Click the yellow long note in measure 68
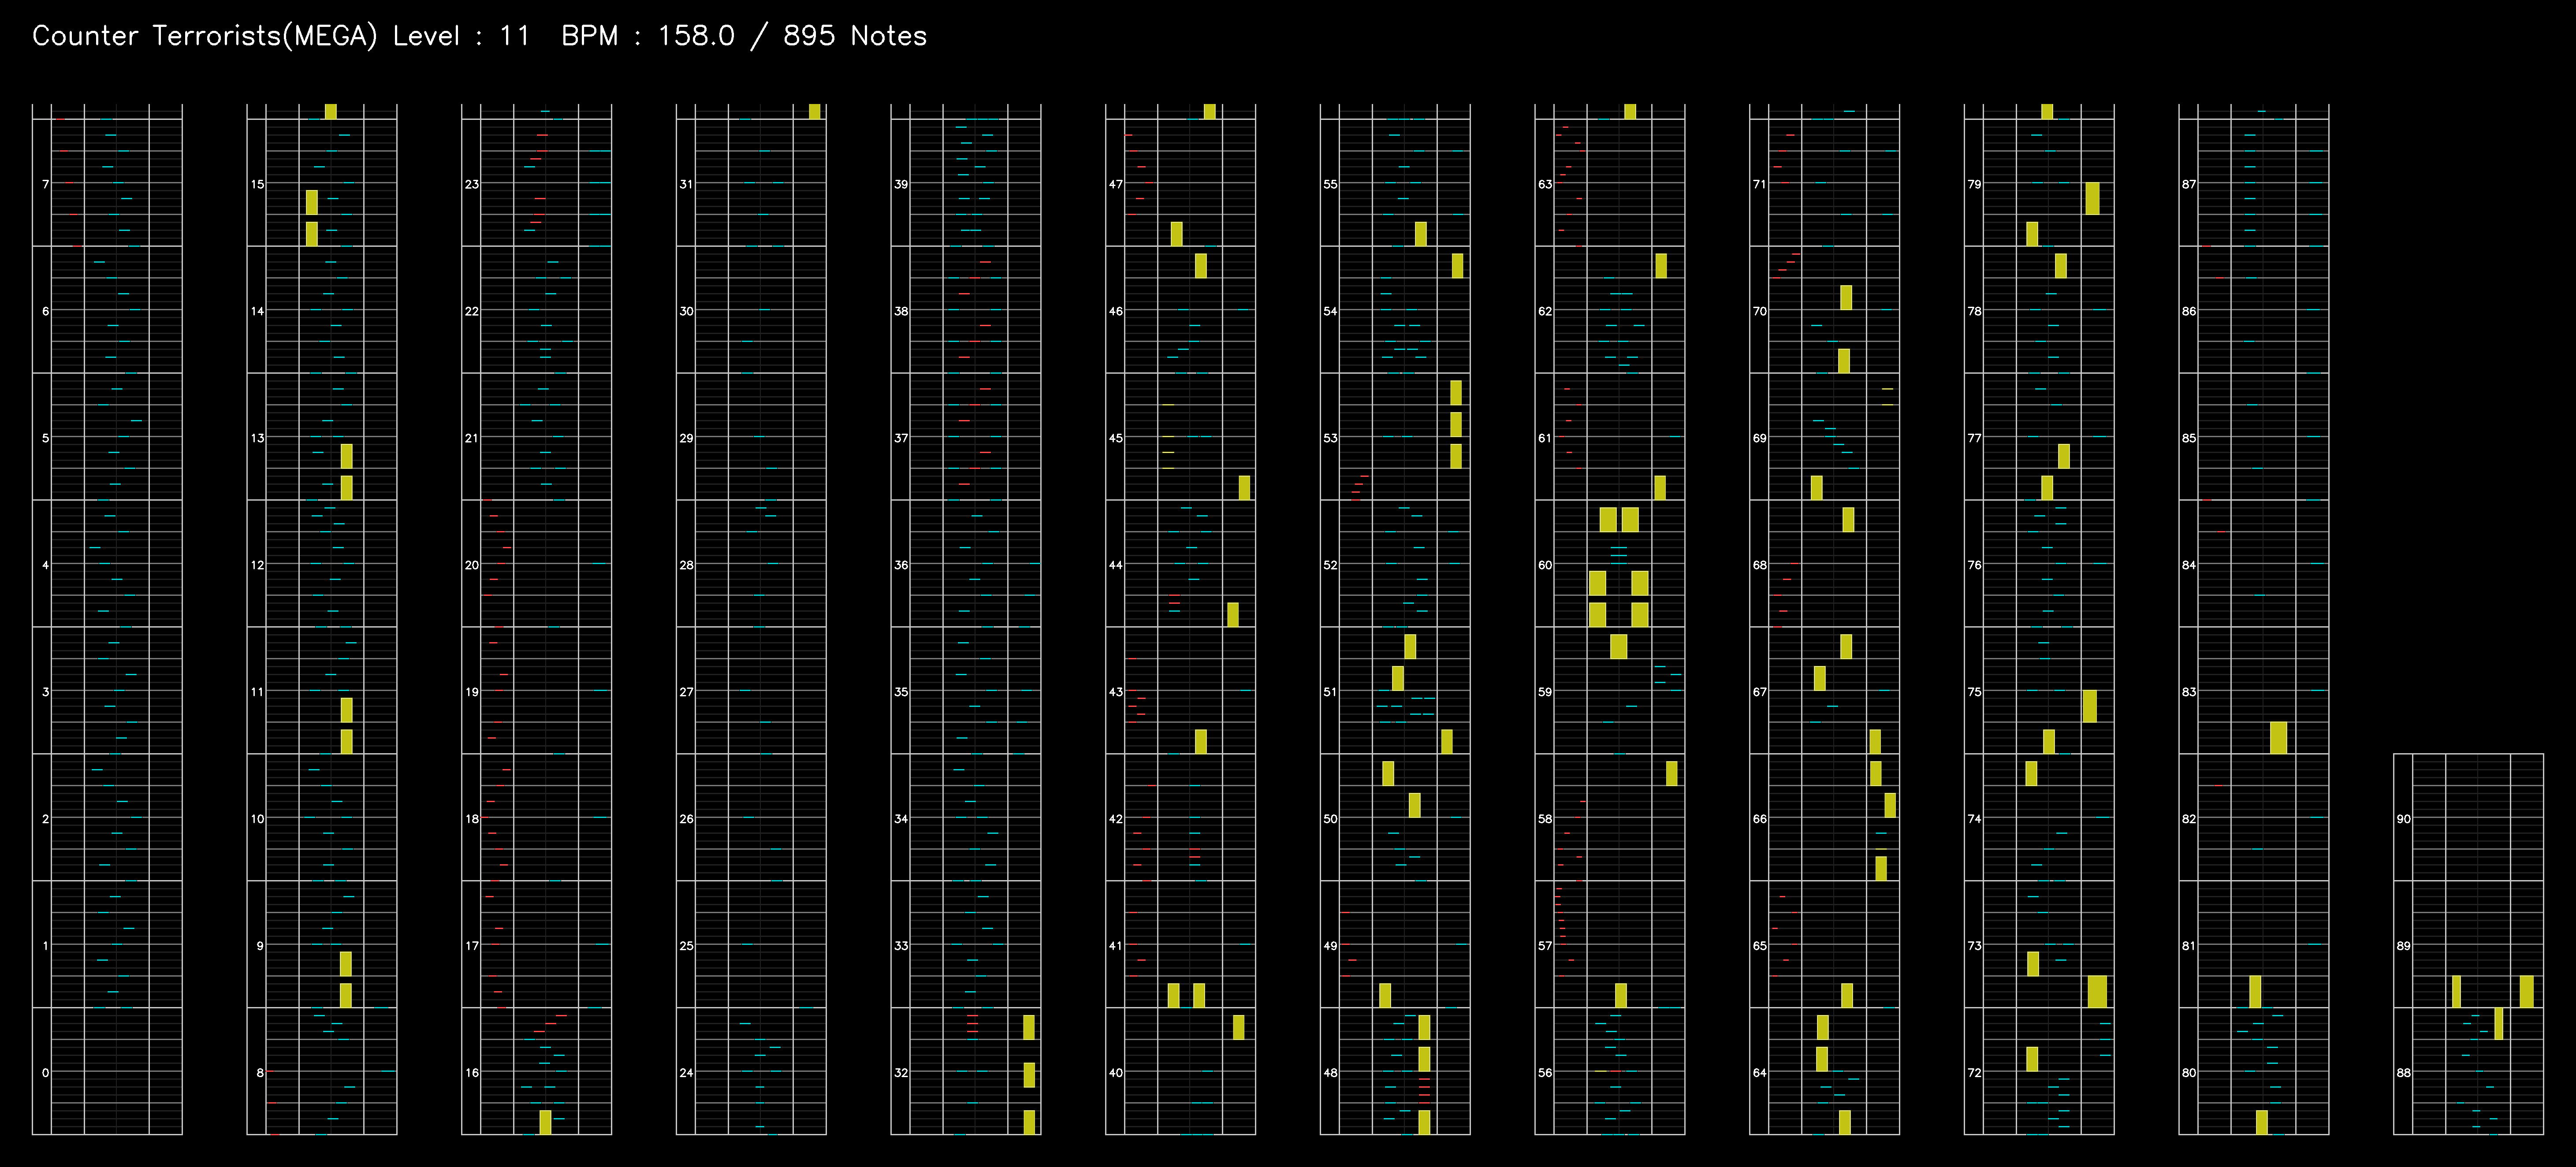 [x=1848, y=519]
